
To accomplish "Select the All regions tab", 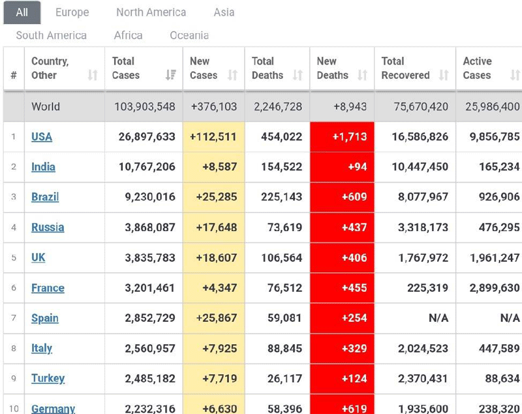I will (22, 12).
